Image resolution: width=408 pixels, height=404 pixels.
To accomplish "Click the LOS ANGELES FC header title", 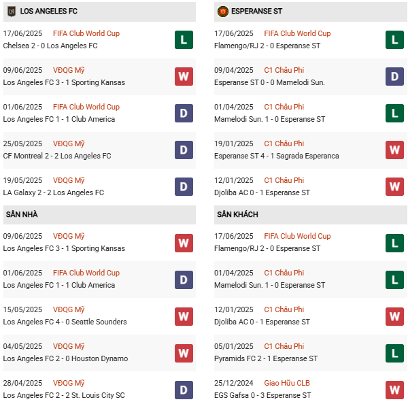I will 50,12.
